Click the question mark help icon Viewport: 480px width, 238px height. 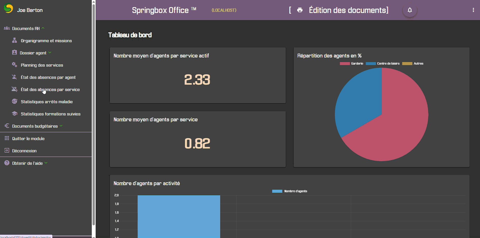click(x=7, y=163)
